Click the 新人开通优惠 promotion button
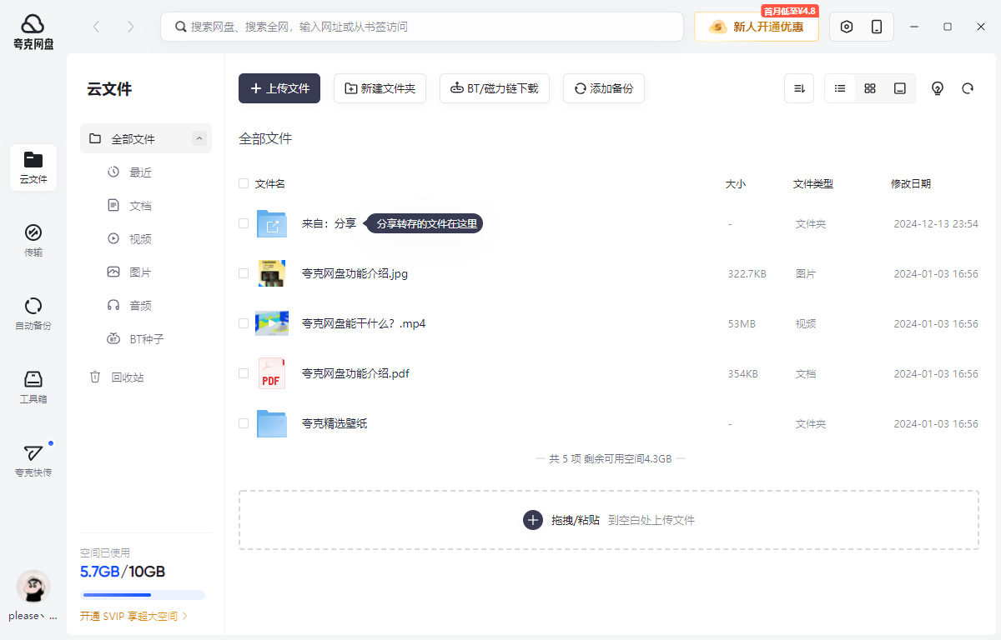Viewport: 1001px width, 640px height. [x=757, y=27]
